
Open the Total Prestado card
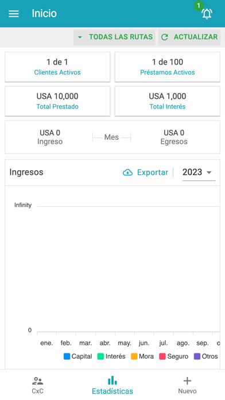[x=57, y=101]
